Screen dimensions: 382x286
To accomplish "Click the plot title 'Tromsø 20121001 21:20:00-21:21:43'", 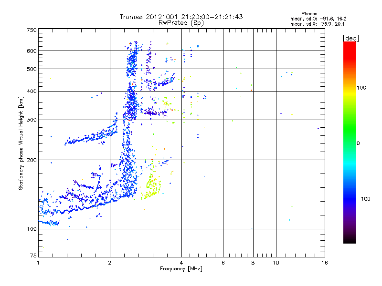I will [x=181, y=17].
